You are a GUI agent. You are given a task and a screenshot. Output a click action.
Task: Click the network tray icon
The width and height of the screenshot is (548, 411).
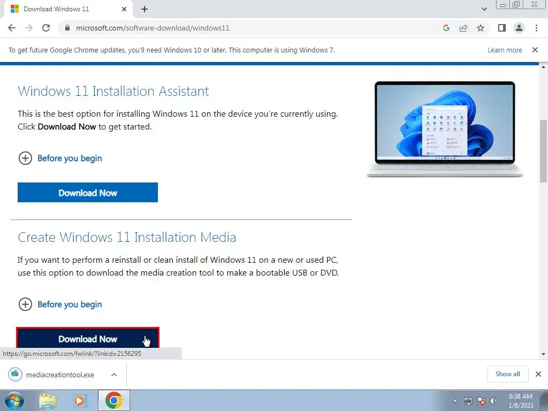tap(468, 401)
